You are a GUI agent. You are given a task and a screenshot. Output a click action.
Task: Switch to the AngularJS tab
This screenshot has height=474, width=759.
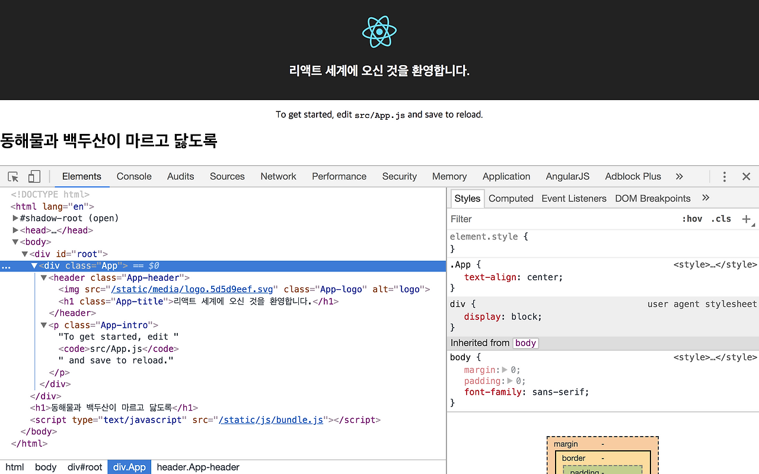tap(567, 177)
